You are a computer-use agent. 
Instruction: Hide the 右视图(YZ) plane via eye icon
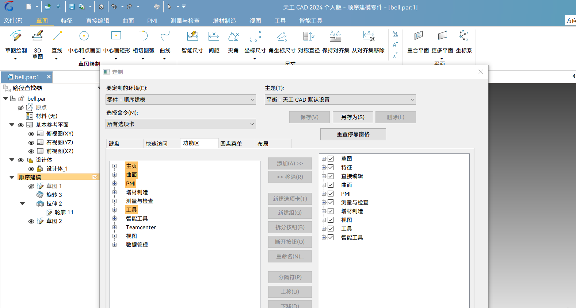click(31, 143)
